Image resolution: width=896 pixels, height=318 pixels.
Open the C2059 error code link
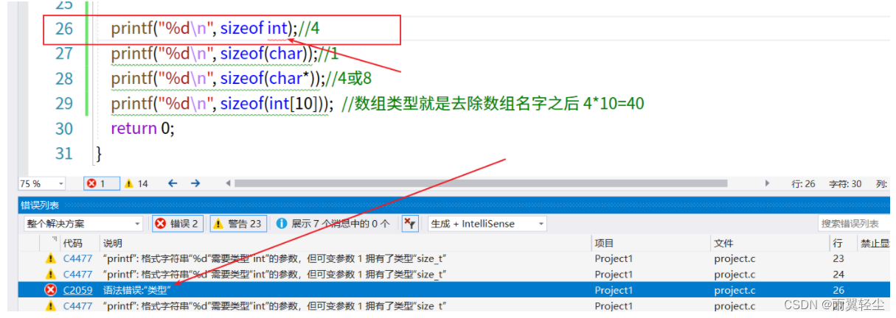tap(77, 290)
